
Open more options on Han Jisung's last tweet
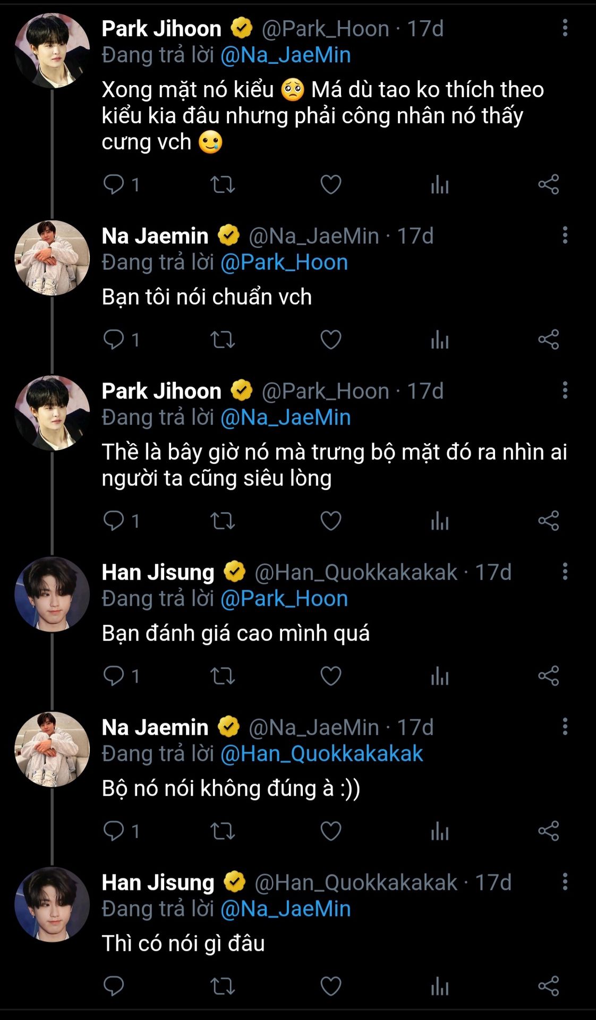565,882
